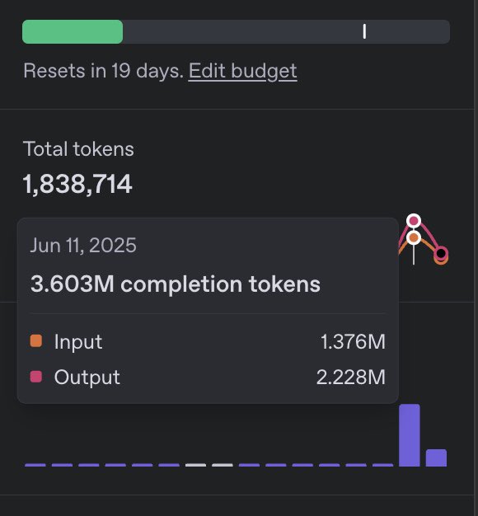The height and width of the screenshot is (516, 478).
Task: Click the Jun 11, 2025 tooltip date
Action: 83,246
